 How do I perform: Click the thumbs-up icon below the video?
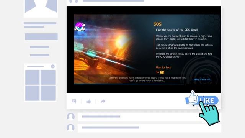88,101
